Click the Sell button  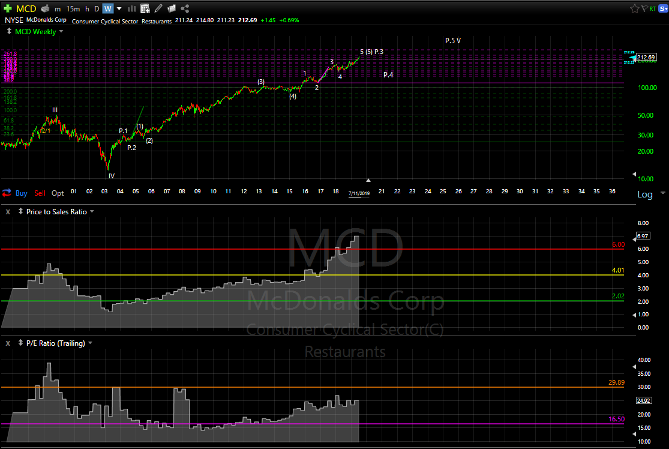point(40,193)
